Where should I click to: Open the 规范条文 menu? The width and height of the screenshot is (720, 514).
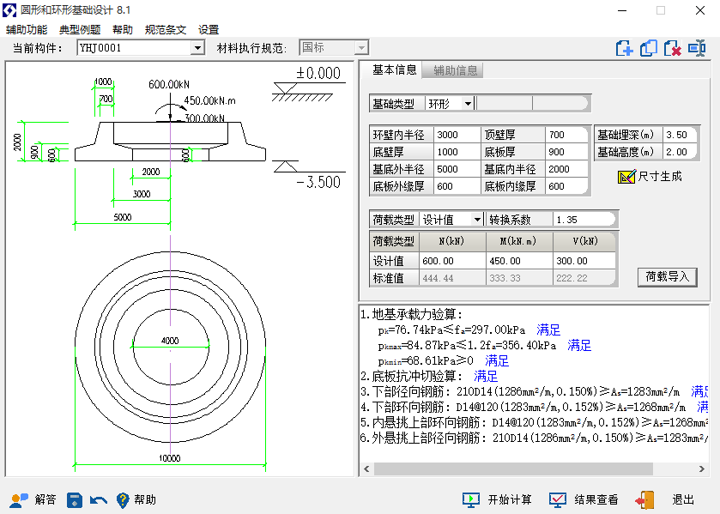coord(166,30)
